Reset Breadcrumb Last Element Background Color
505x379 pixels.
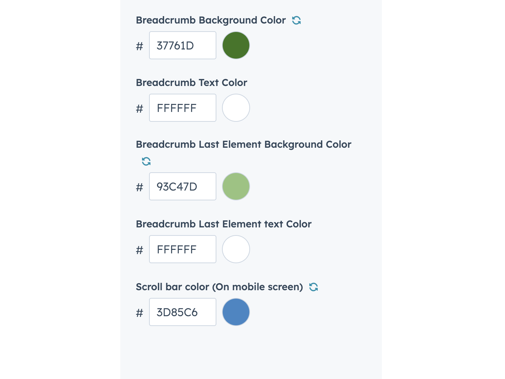(146, 161)
